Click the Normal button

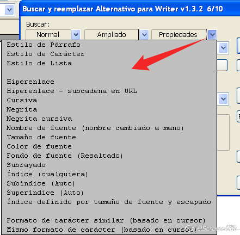48,34
